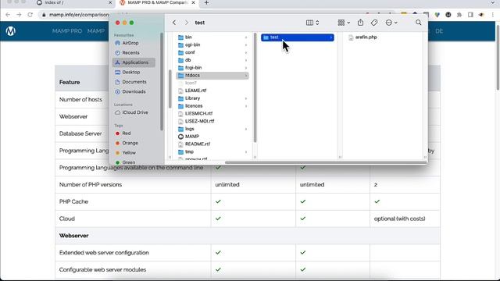This screenshot has width=500, height=281.
Task: Expand tmp folder chevron
Action: [246, 151]
